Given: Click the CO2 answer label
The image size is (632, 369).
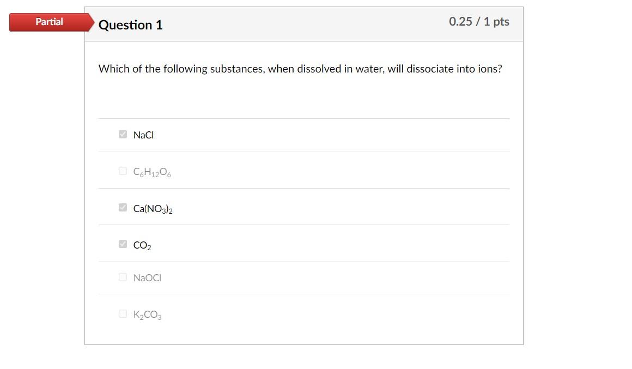Looking at the screenshot, I should [x=142, y=245].
